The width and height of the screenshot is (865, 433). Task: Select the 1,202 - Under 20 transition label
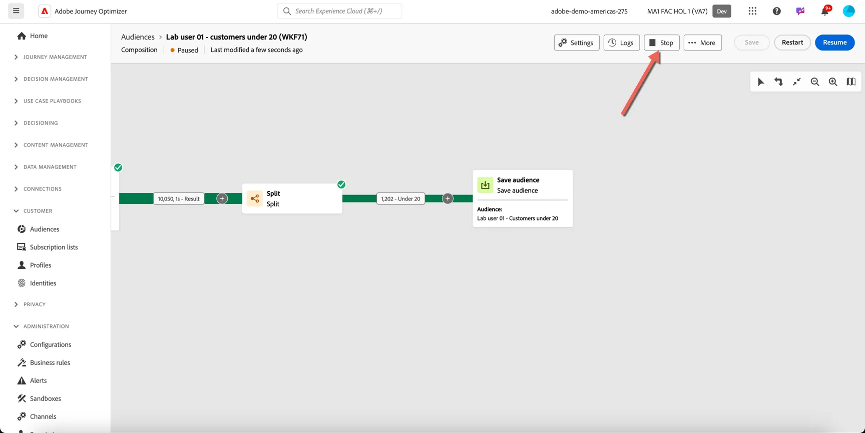(400, 198)
